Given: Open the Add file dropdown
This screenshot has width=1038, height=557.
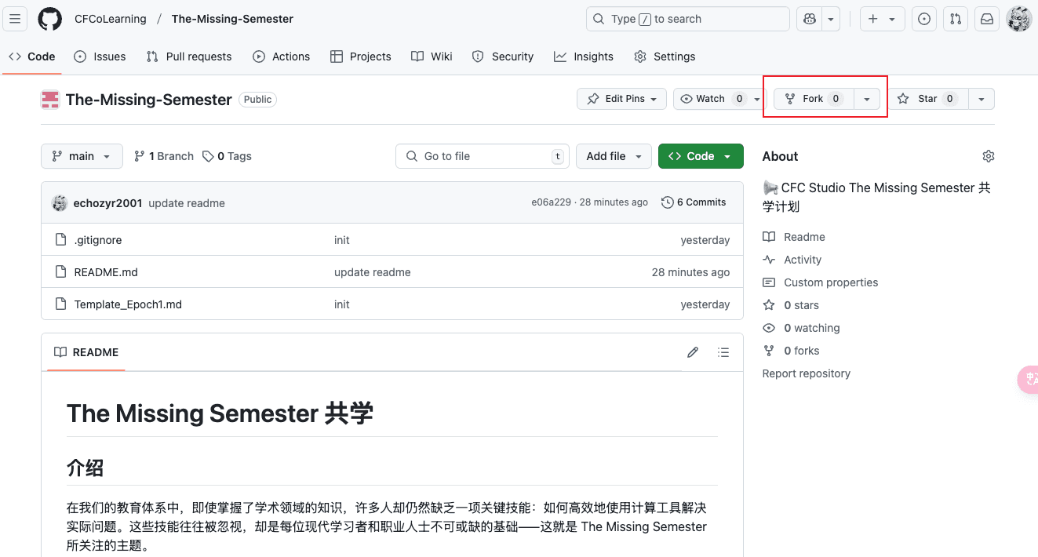Looking at the screenshot, I should coord(614,156).
